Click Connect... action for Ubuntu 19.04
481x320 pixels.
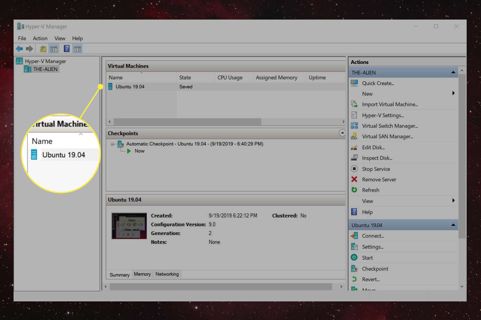373,236
